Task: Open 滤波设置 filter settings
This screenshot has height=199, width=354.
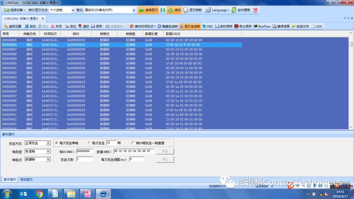Action: (13, 27)
